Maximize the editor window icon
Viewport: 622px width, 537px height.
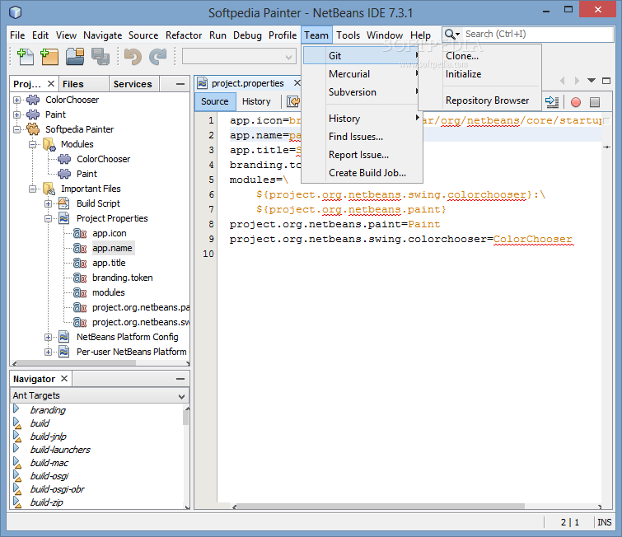pyautogui.click(x=606, y=81)
